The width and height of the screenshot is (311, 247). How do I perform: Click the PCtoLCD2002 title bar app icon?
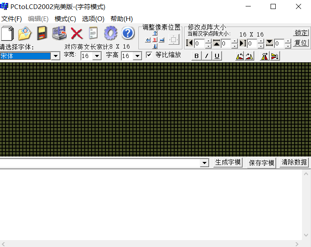[x=4, y=6]
